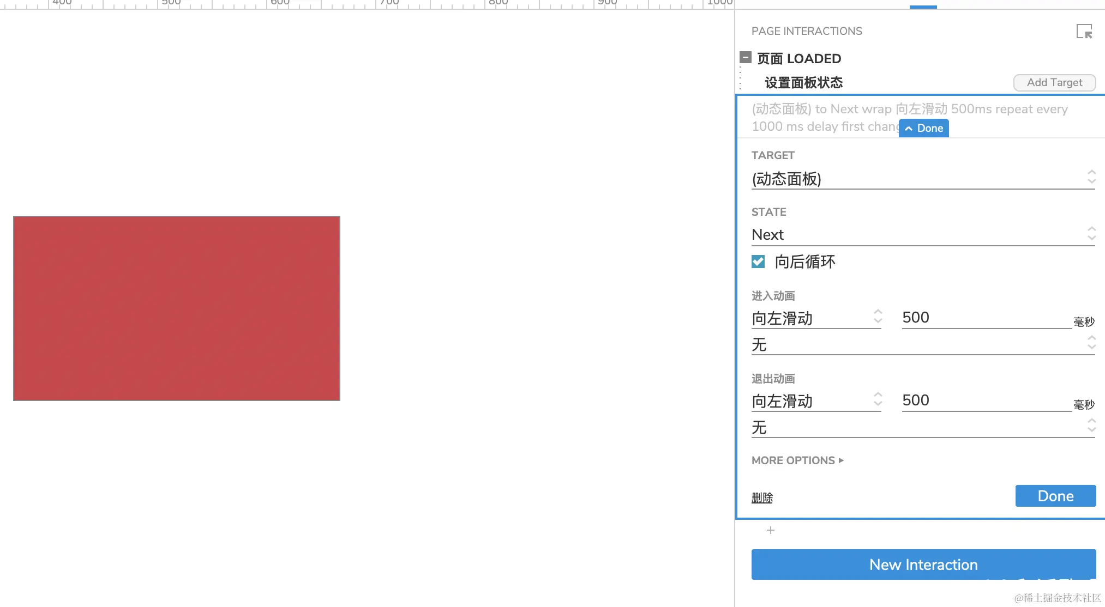
Task: Click the plus icon below action editor
Action: point(770,530)
